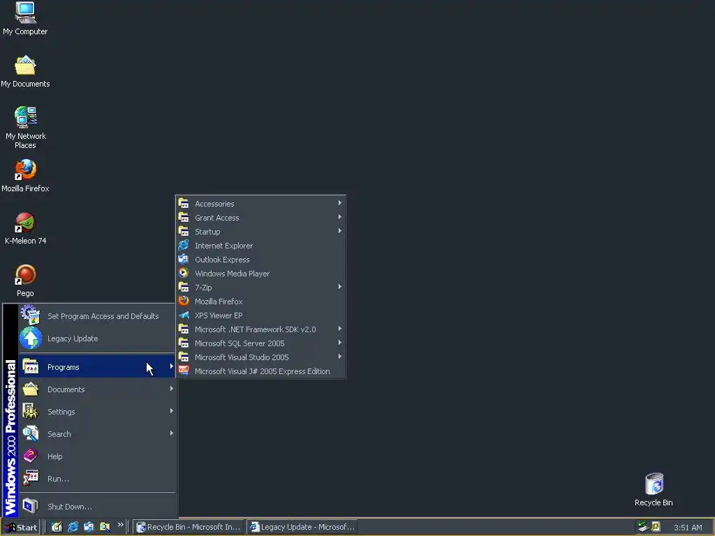Click the Show Desktop quick launch icon

pos(57,527)
